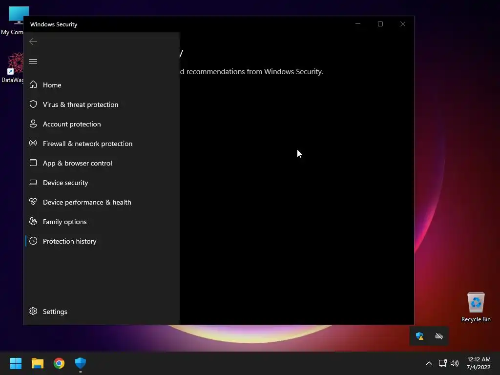The width and height of the screenshot is (500, 375).
Task: Click the window icon for App & browser control
Action: 33,163
